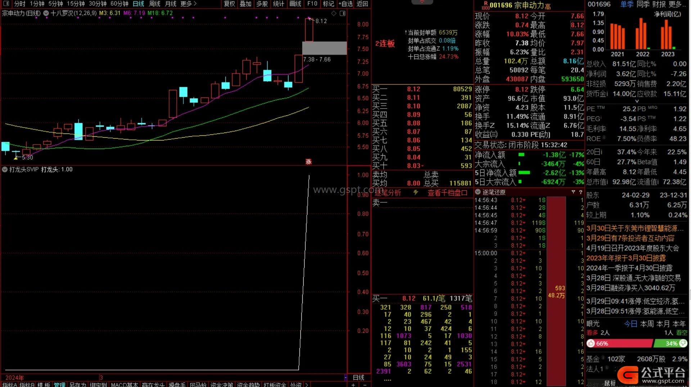Select 今日 in 眼光 sentiment section

coord(631,324)
